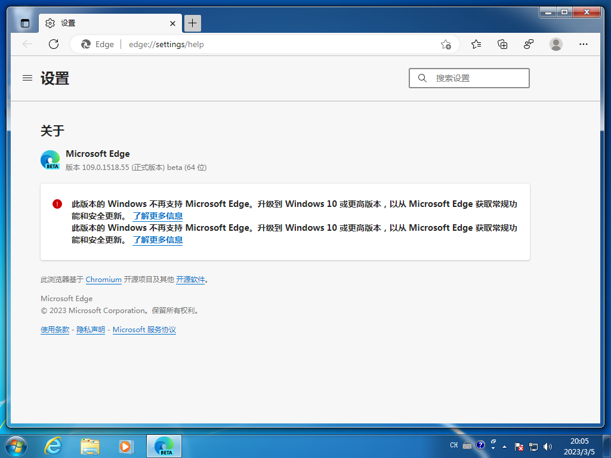The height and width of the screenshot is (458, 611).
Task: Open Windows Media Player from taskbar
Action: [126, 446]
